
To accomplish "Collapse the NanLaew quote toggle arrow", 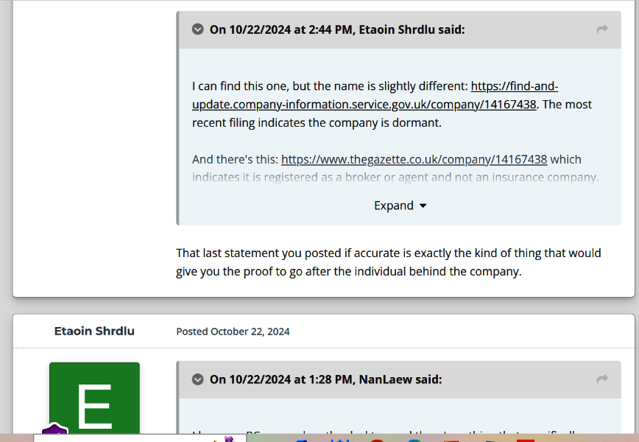I will coord(197,379).
